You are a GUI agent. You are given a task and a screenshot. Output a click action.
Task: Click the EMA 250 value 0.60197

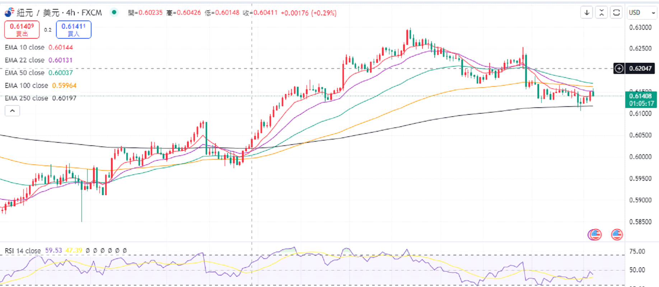click(x=64, y=98)
